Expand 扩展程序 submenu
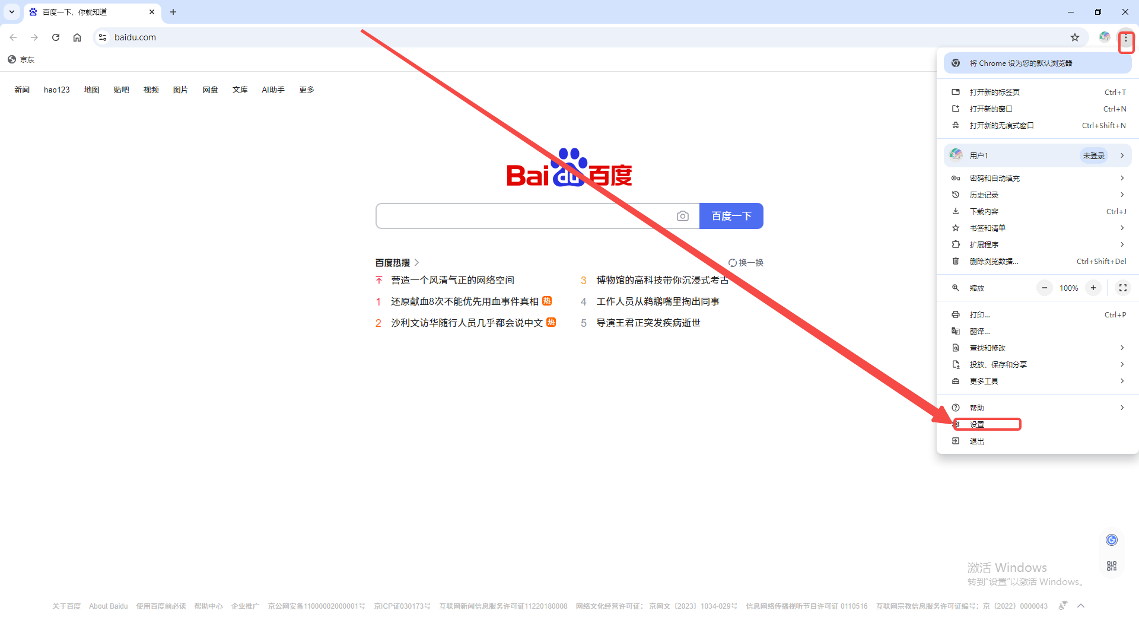The width and height of the screenshot is (1139, 617). (1038, 244)
